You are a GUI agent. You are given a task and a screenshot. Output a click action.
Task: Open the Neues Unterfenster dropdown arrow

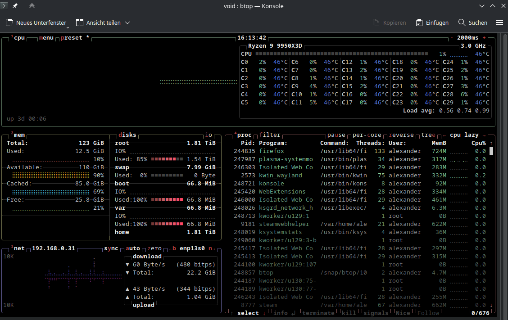[68, 28]
